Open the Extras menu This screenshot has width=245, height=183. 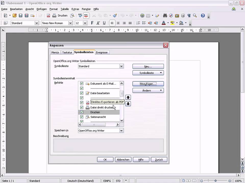75,9
